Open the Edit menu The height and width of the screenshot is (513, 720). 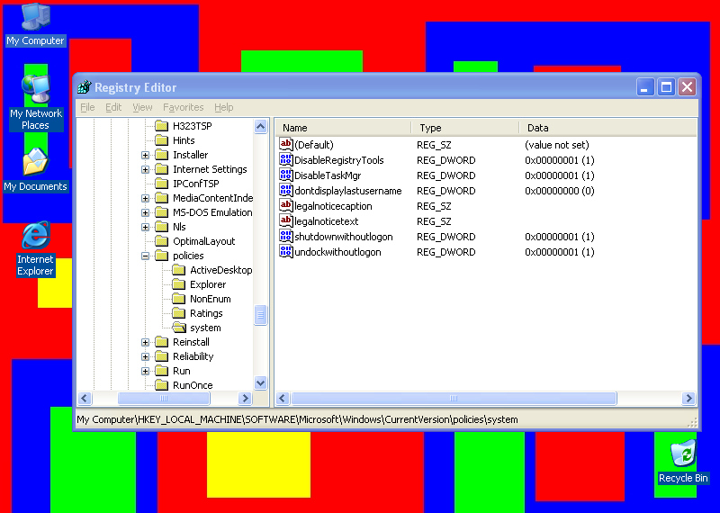tap(113, 107)
